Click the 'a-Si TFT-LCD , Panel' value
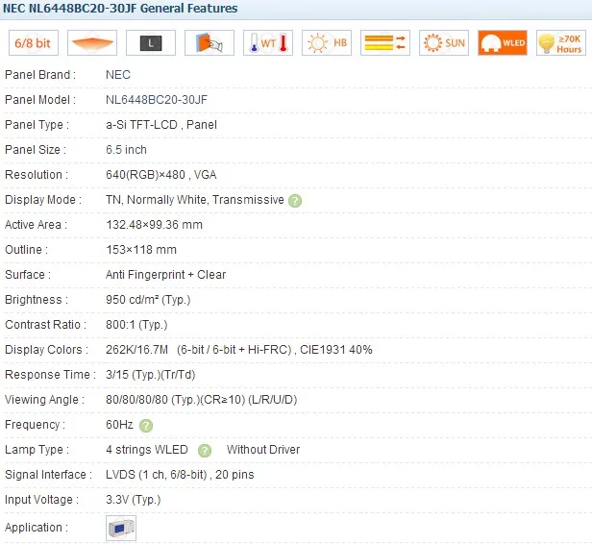The width and height of the screenshot is (592, 544). point(161,125)
